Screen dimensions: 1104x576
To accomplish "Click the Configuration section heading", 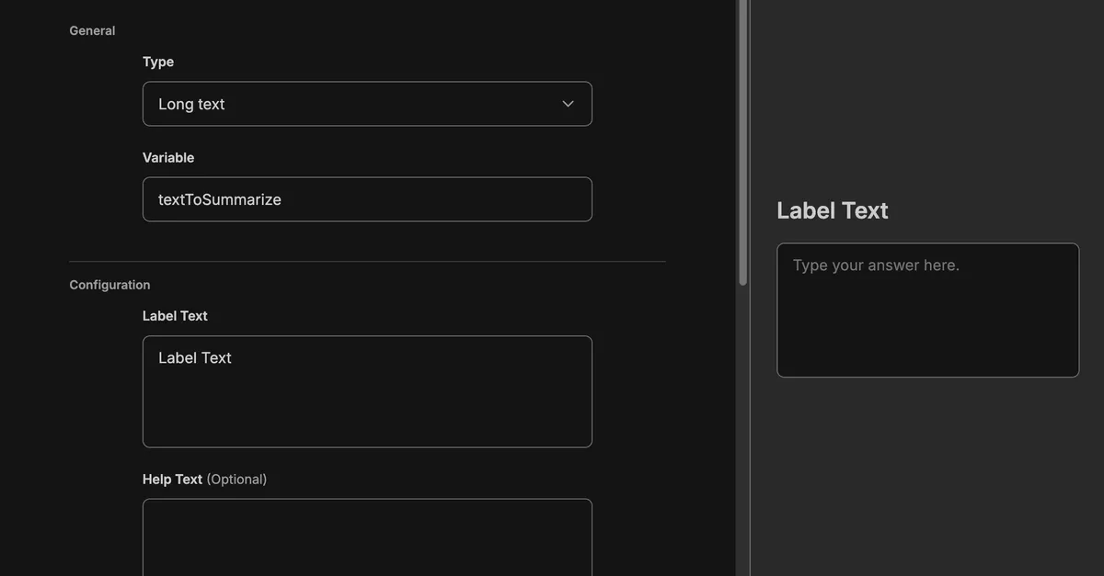I will [109, 285].
